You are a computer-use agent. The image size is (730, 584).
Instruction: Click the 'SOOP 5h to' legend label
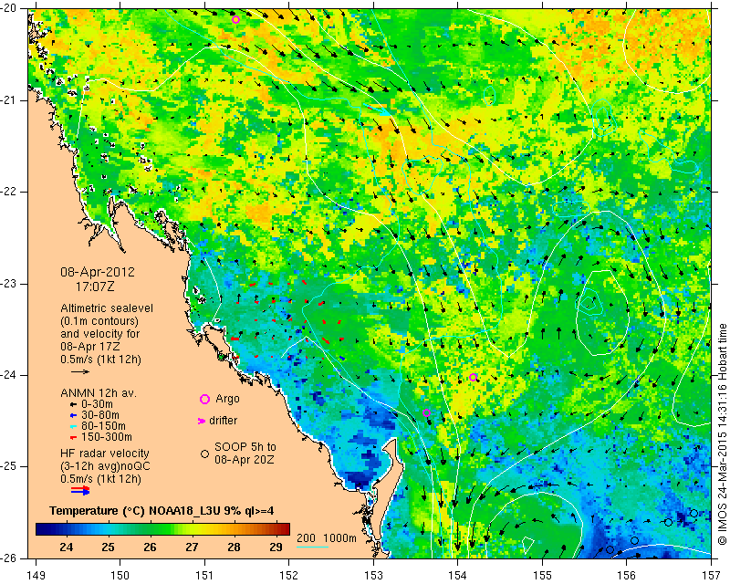pos(245,447)
